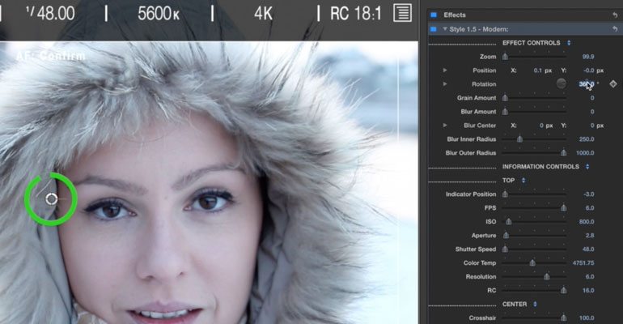This screenshot has width=623, height=324.
Task: Expand the Position parameter triangle
Action: [x=445, y=70]
